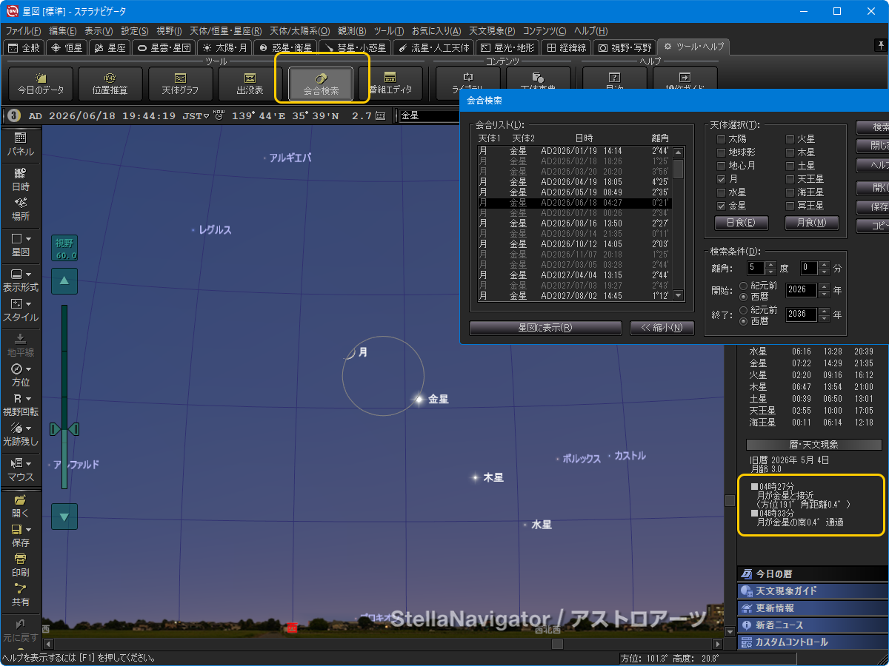Select the 紀元前 radio for 開始
Viewport: 889px width, 666px height.
743,284
